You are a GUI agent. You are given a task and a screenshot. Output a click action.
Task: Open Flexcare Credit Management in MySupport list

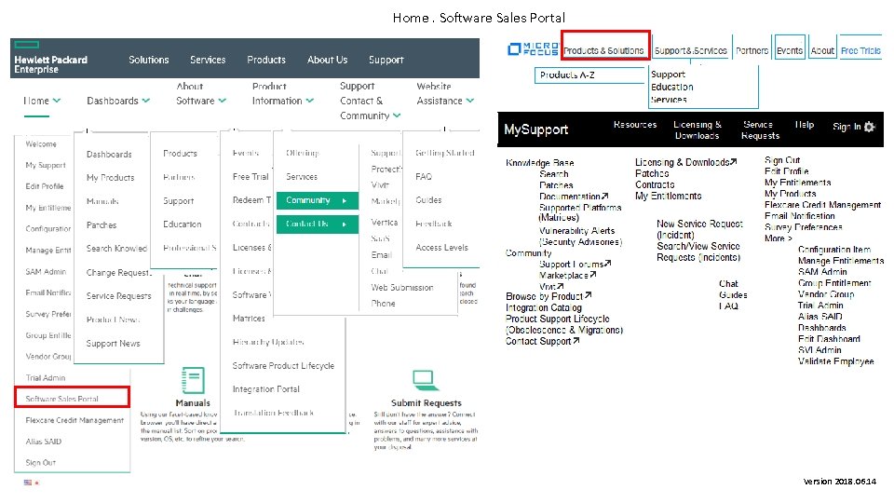pyautogui.click(x=822, y=205)
